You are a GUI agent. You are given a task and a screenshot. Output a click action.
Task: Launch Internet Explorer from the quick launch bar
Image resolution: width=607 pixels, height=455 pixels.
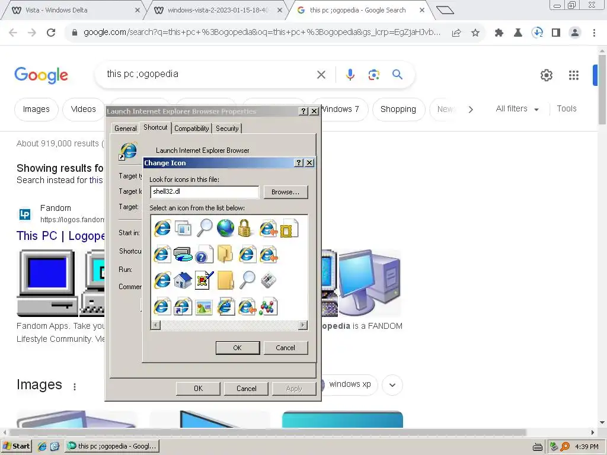click(42, 446)
